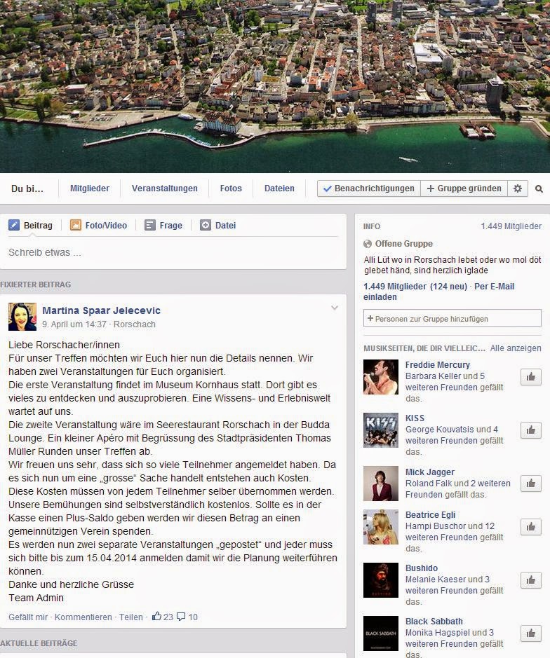Like the Freddie Mercury page with thumbs-up

[530, 377]
